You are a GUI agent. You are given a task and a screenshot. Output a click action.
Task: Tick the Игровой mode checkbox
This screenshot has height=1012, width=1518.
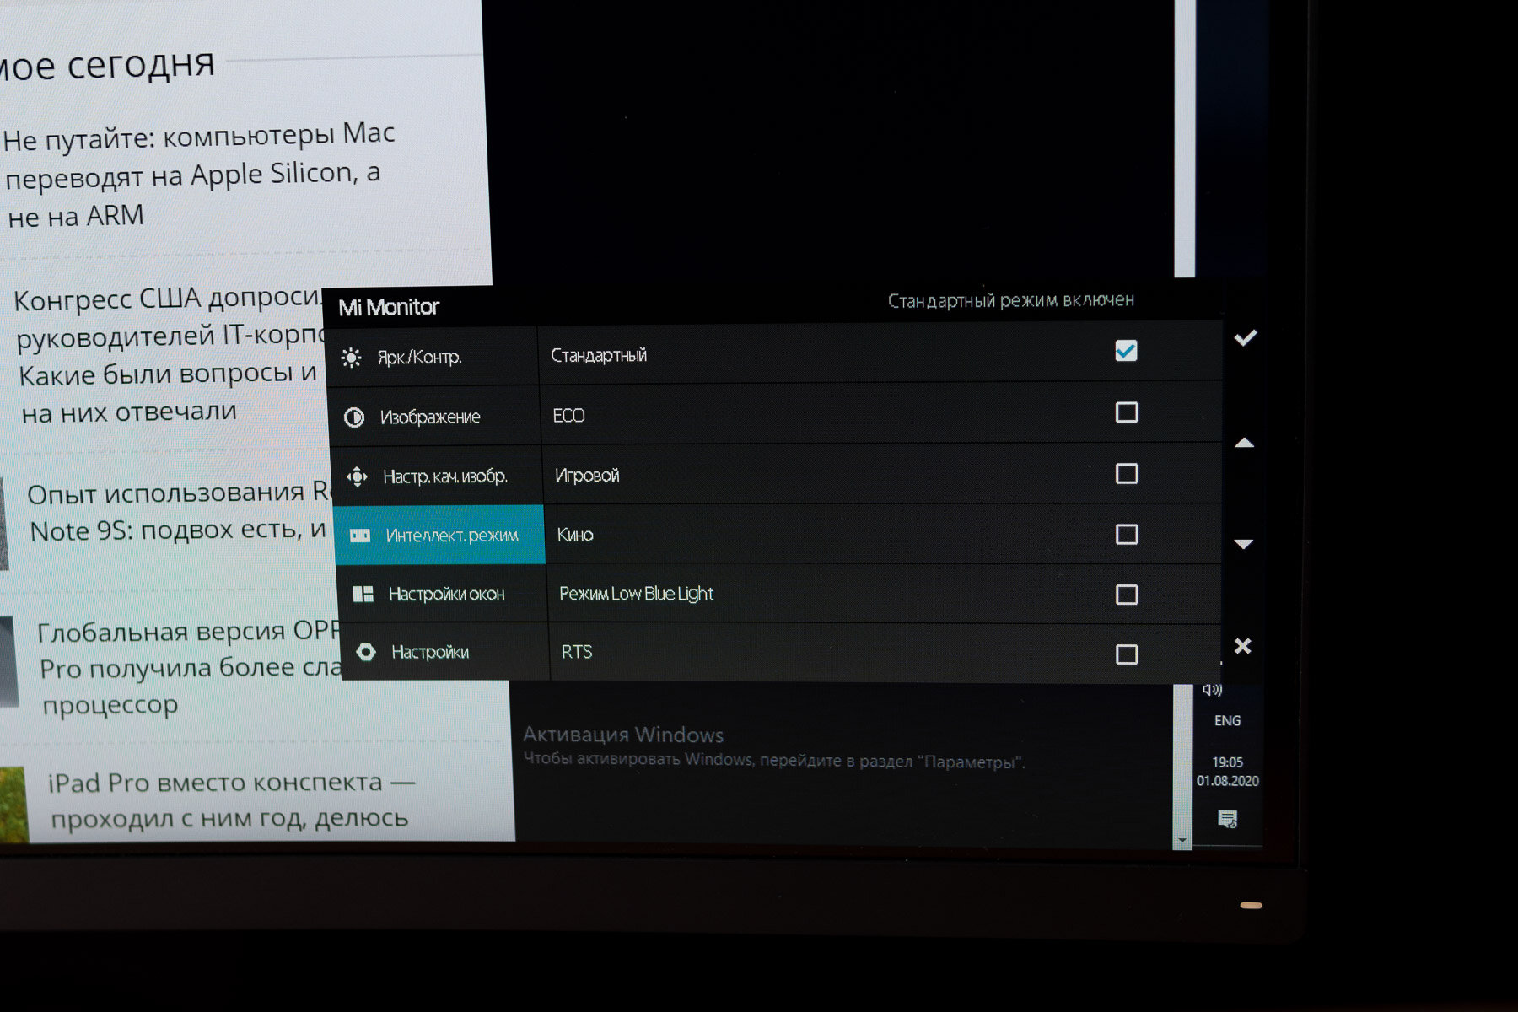[1127, 473]
